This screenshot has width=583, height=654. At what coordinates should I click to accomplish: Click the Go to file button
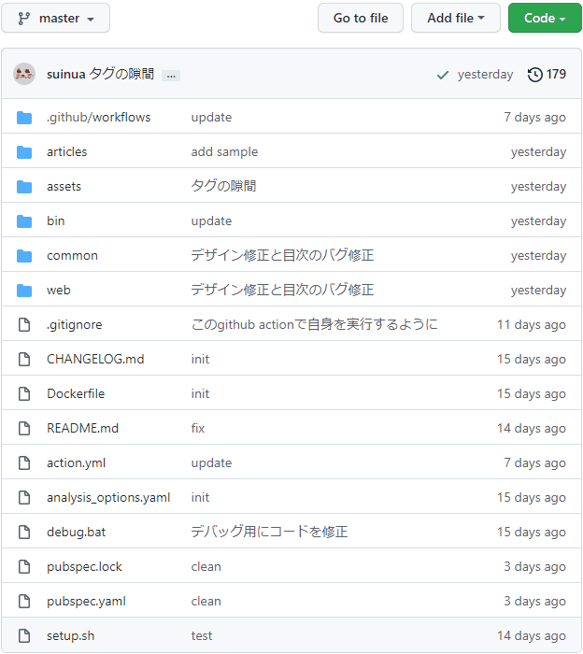tap(361, 18)
